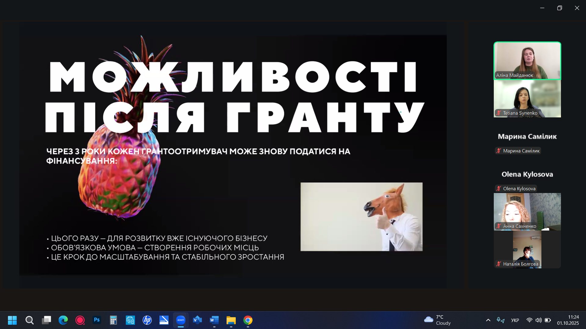Open Task View on the taskbar
Screen dimensions: 586x329
(46, 320)
